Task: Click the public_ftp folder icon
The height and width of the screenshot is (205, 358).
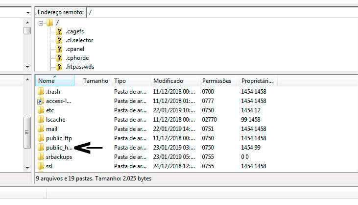Action: pyautogui.click(x=41, y=138)
